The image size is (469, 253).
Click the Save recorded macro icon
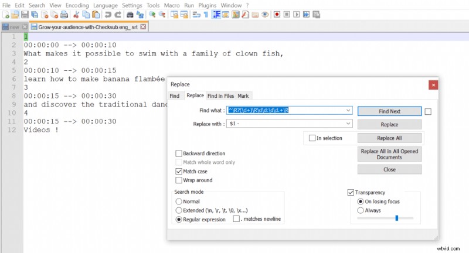316,14
